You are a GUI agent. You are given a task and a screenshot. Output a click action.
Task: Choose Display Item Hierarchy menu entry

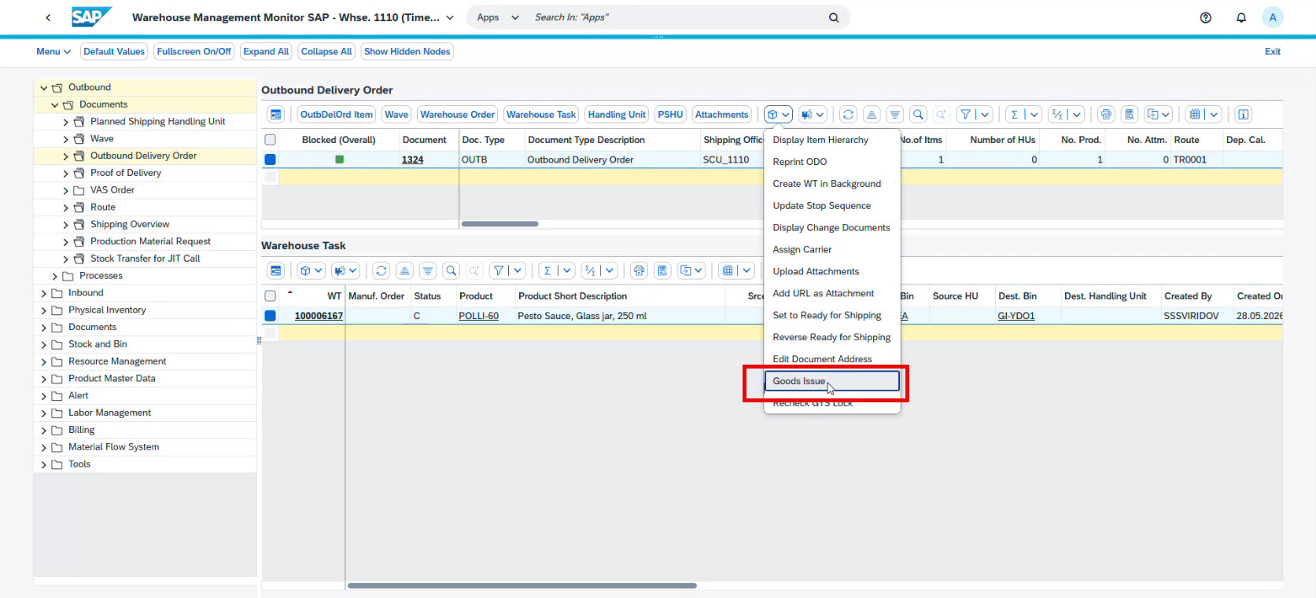coord(832,140)
